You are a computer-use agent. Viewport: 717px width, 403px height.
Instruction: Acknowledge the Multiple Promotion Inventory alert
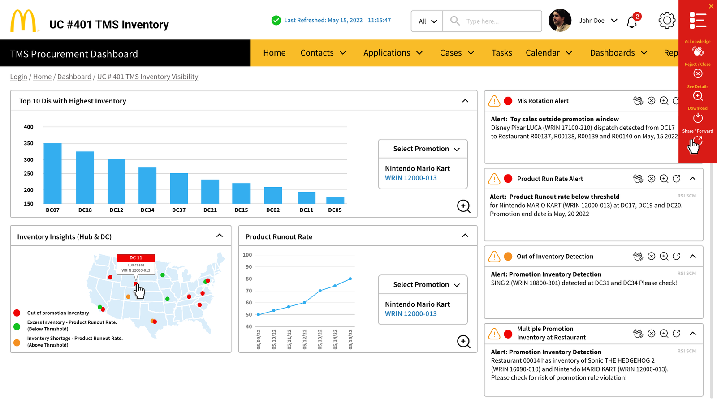[x=638, y=334]
